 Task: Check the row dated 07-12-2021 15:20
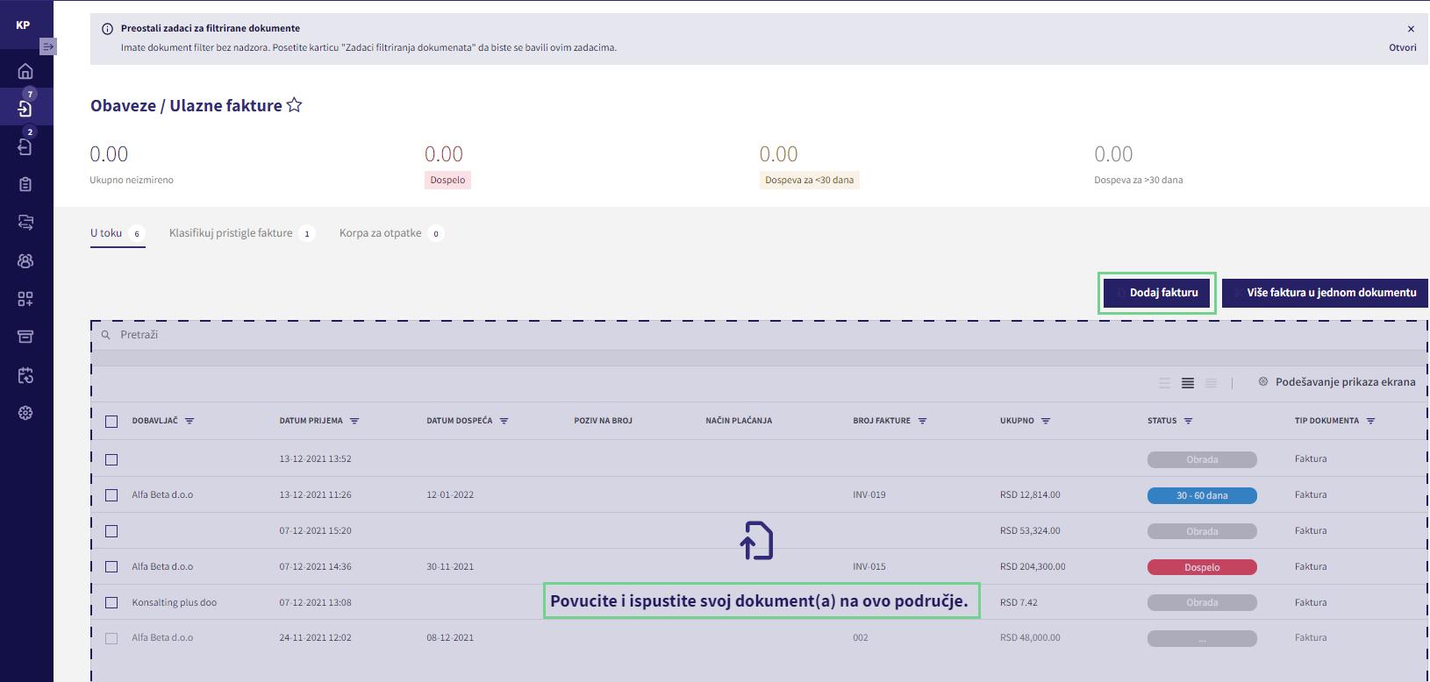coord(111,531)
